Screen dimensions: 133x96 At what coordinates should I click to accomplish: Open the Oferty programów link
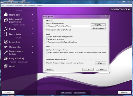point(66,93)
